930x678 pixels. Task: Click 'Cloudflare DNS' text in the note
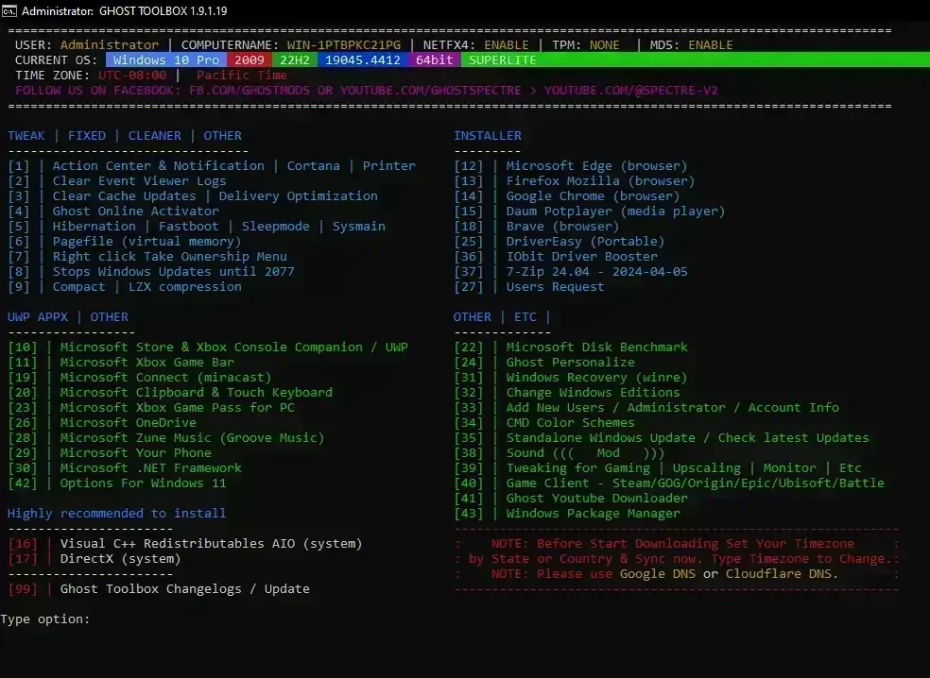[x=781, y=574]
